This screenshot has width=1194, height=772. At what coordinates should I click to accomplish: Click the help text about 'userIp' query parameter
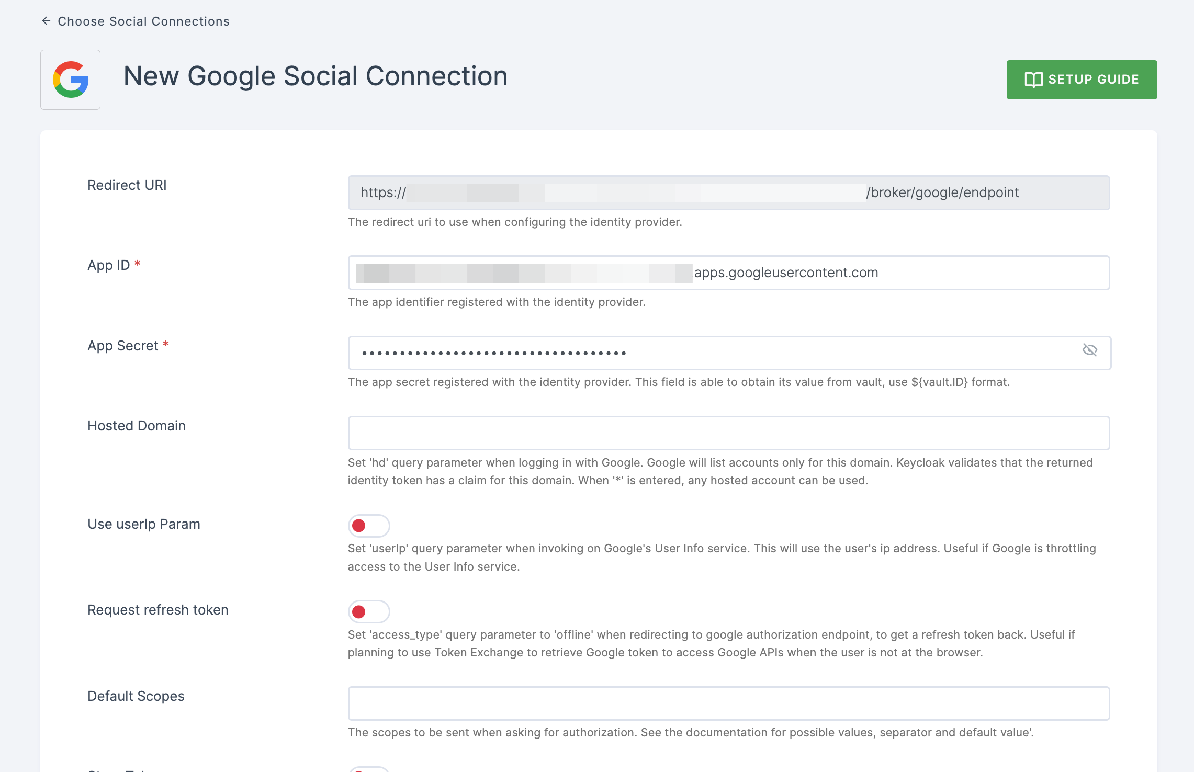click(722, 558)
